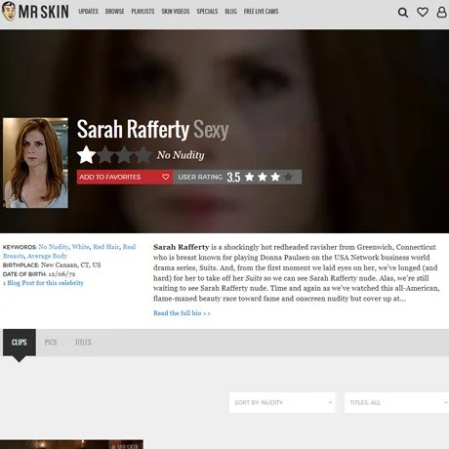This screenshot has height=449, width=449.
Task: Open the Blog menu item
Action: [230, 12]
